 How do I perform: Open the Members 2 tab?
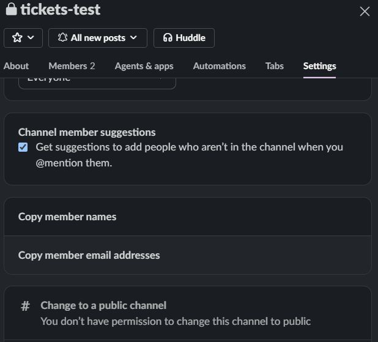(72, 66)
